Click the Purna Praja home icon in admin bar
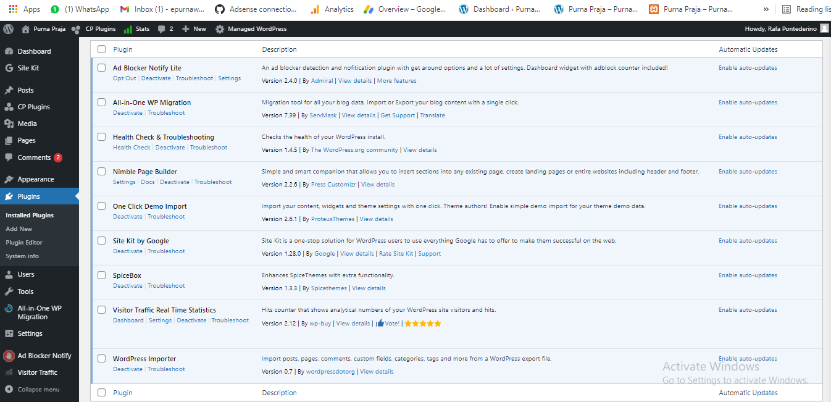The image size is (831, 402). click(25, 29)
